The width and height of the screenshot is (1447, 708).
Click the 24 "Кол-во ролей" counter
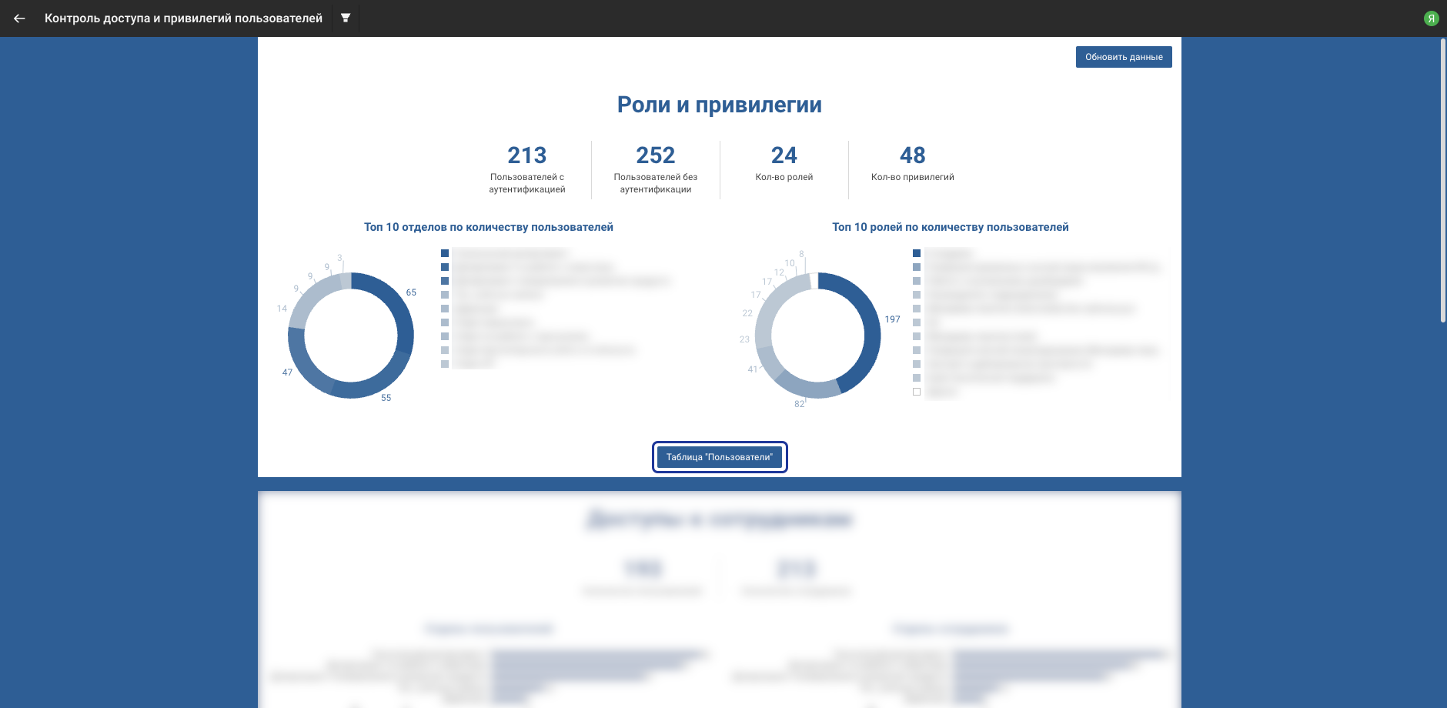pos(784,155)
